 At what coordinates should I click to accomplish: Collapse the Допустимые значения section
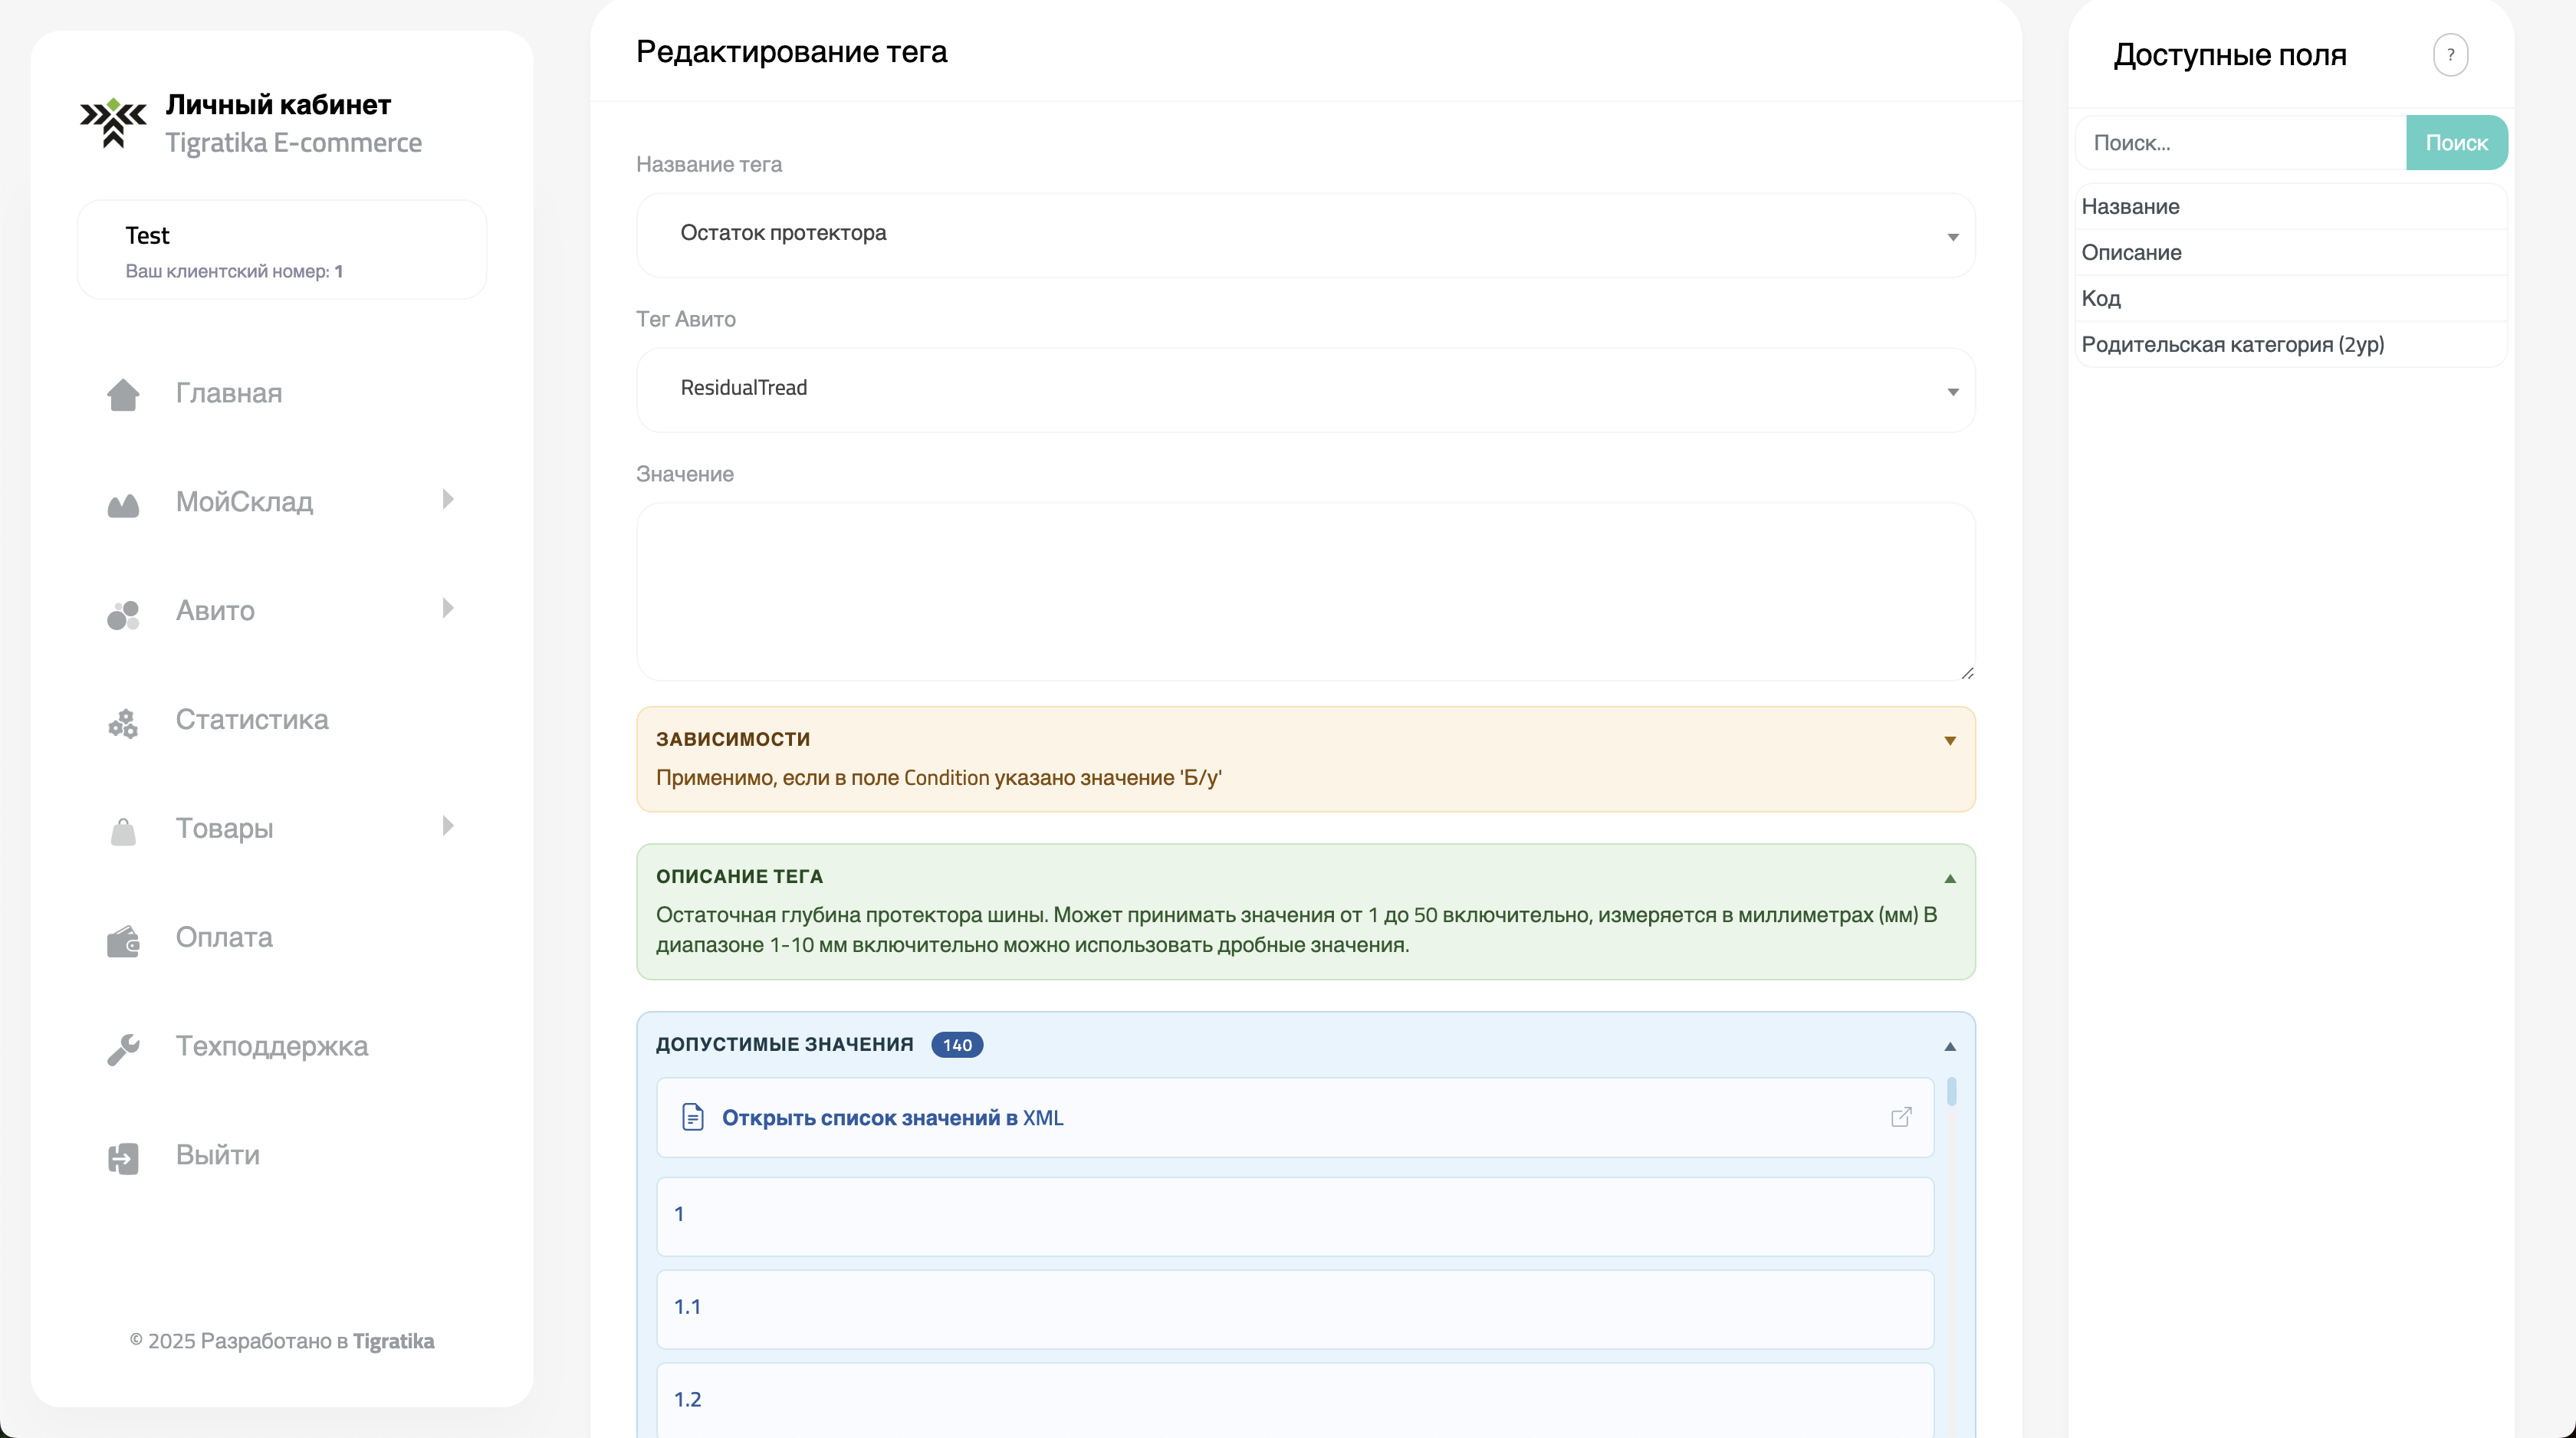click(x=1949, y=1046)
